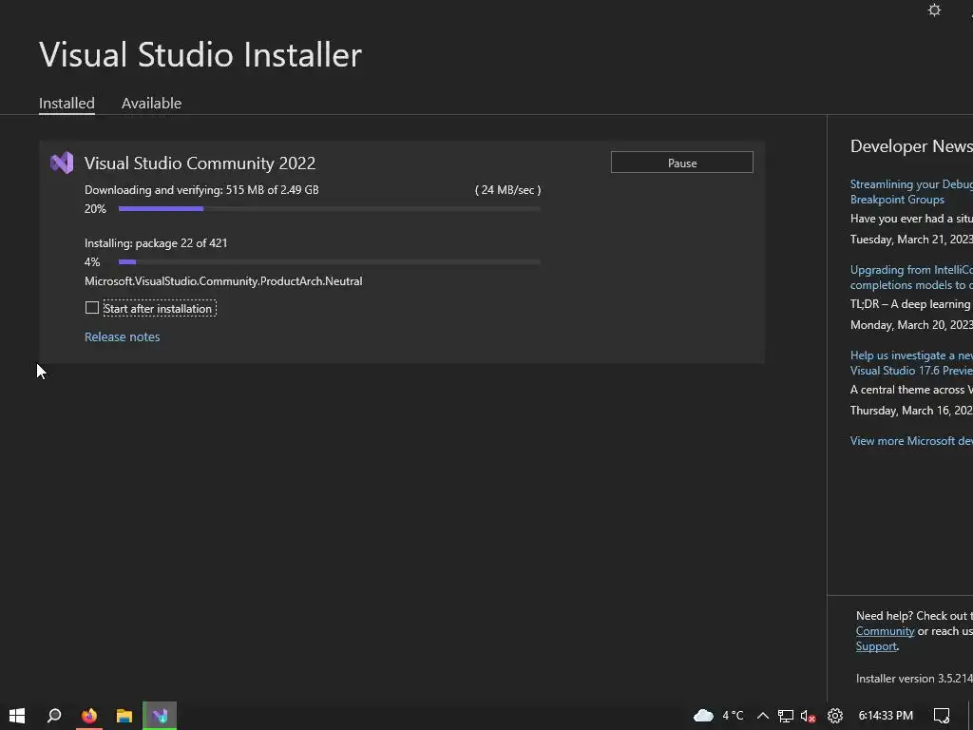Open Windows taskbar search

pyautogui.click(x=54, y=716)
